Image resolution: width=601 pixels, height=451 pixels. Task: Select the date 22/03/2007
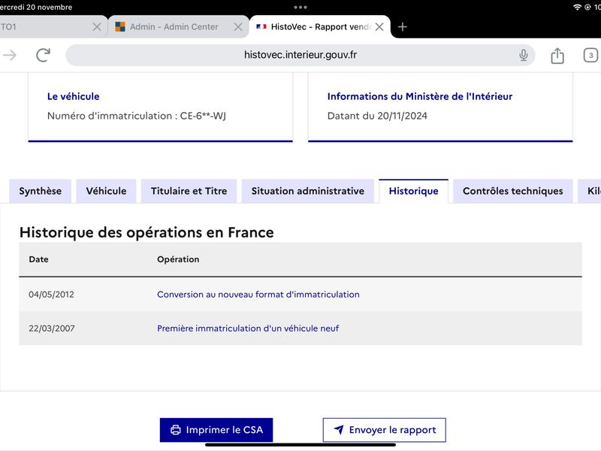pyautogui.click(x=52, y=328)
